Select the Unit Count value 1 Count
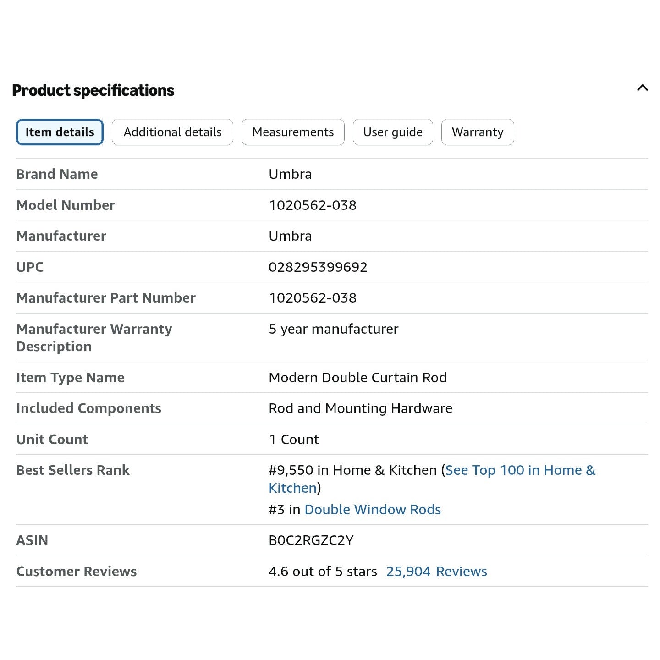The height and width of the screenshot is (660, 660). [x=294, y=440]
